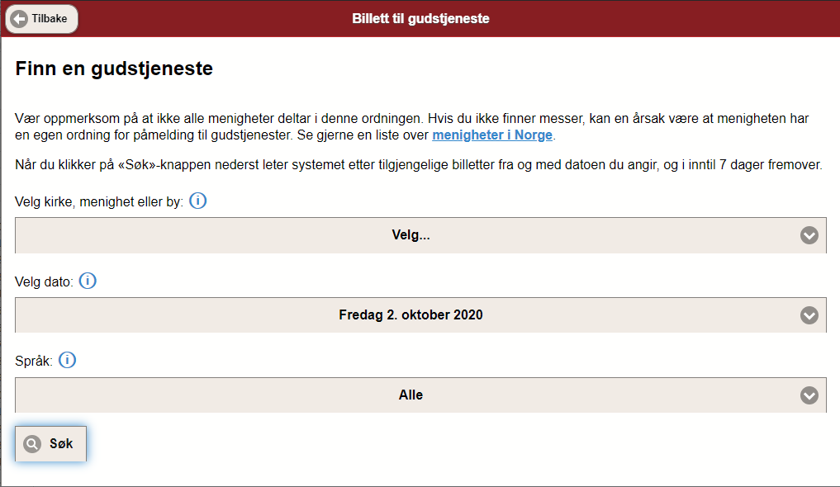The image size is (840, 487).
Task: Click chevron arrow on the Alle selector
Action: point(809,395)
